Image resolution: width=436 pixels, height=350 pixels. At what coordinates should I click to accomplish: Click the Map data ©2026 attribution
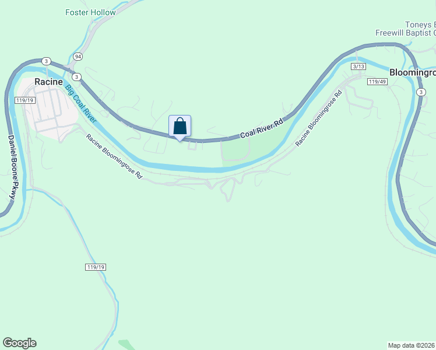tap(412, 345)
